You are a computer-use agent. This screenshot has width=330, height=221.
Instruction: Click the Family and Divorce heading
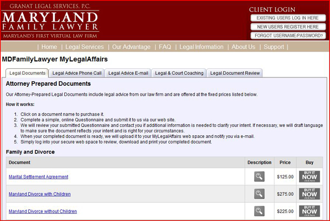30,152
